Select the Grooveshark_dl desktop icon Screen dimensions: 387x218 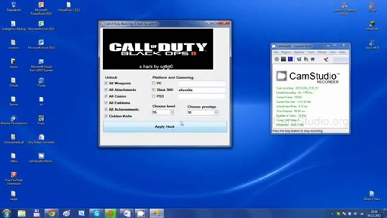pos(14,138)
